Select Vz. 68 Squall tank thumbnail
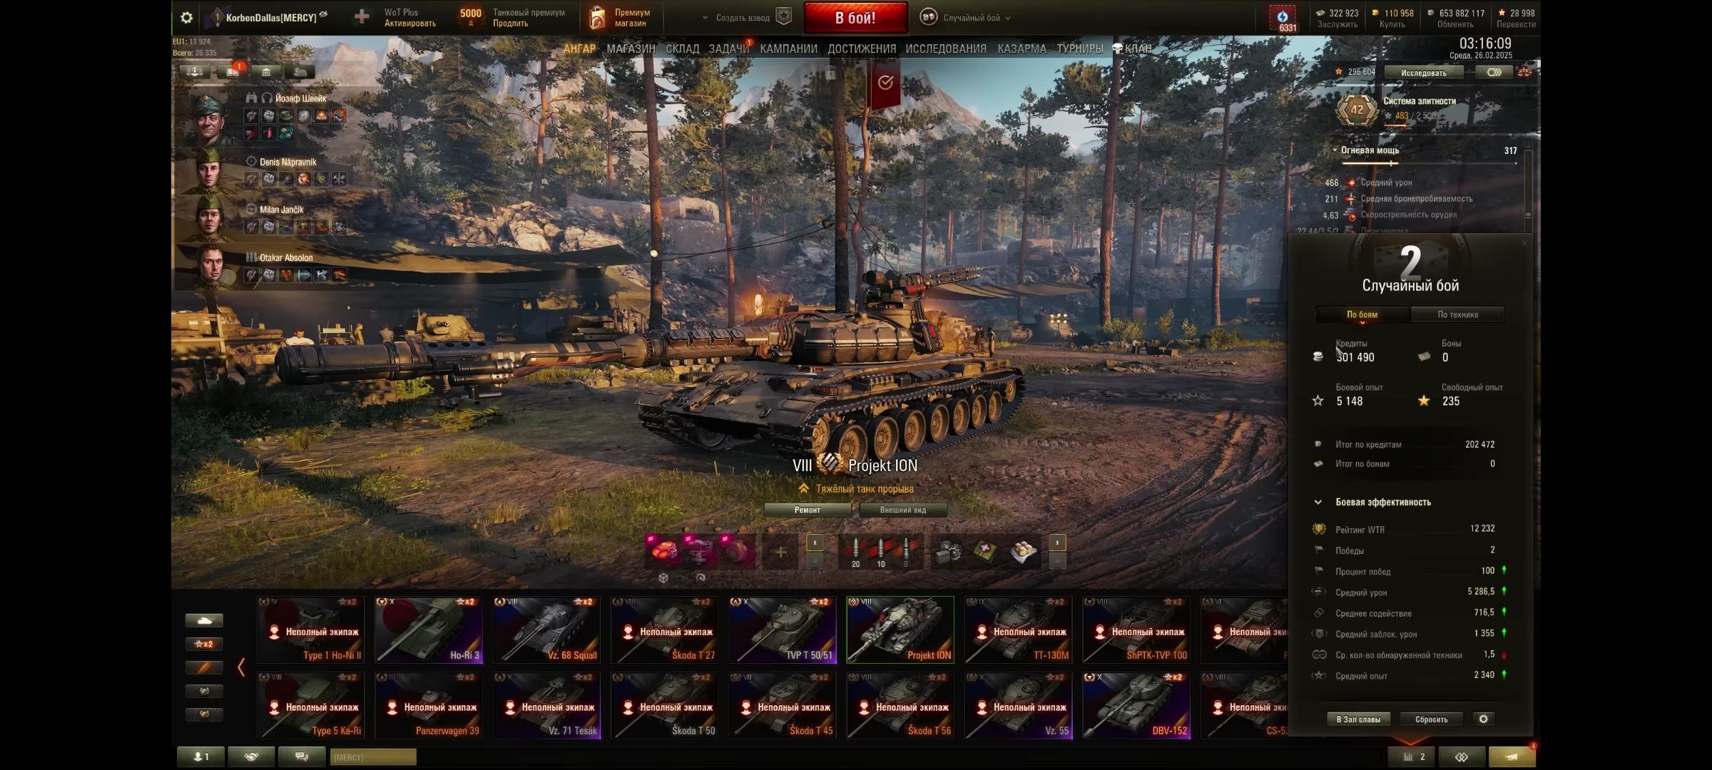The image size is (1712, 770). (x=546, y=630)
